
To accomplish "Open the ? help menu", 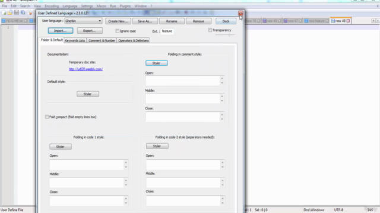I will point(151,6).
